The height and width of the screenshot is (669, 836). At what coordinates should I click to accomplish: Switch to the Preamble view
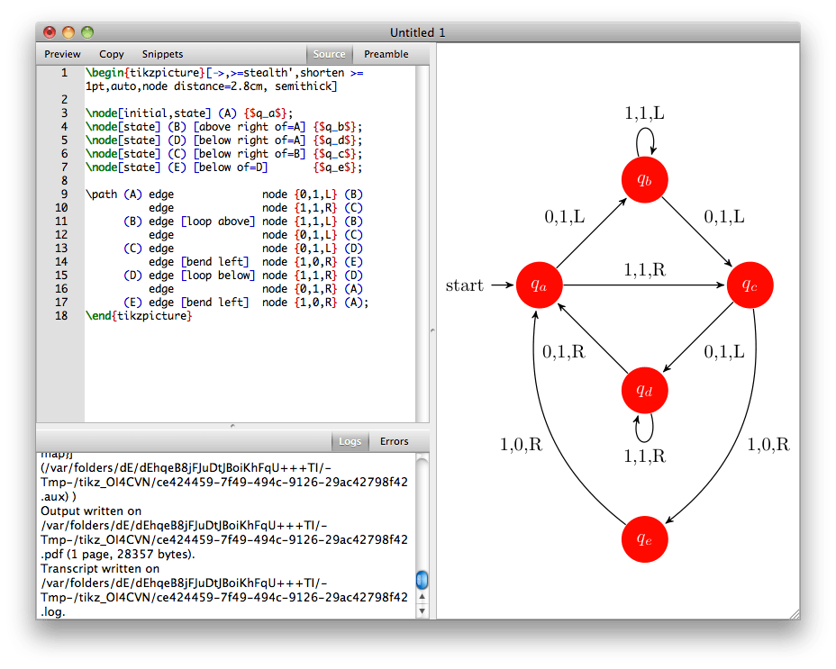pos(386,53)
